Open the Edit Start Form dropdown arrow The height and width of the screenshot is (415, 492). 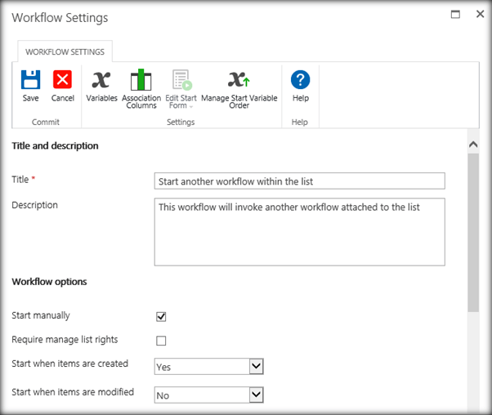(191, 107)
